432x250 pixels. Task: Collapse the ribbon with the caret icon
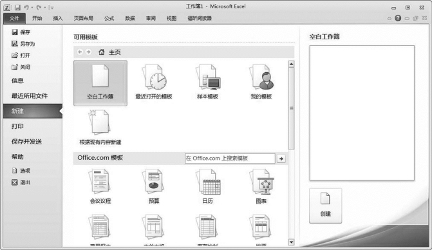(x=390, y=19)
